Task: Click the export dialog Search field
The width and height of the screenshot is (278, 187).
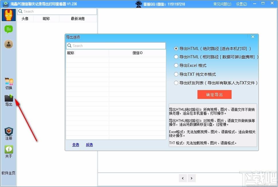Action: (116, 46)
